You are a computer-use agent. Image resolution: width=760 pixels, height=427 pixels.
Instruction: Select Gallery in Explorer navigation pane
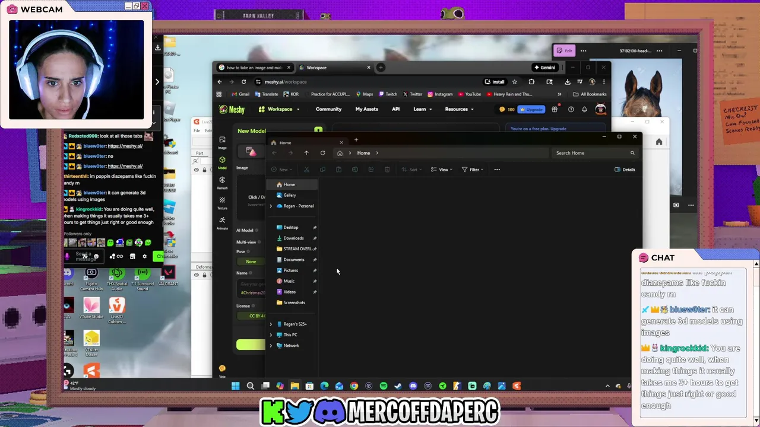(289, 195)
